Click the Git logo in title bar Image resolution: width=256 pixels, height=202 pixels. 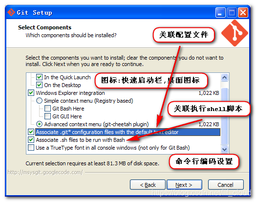coord(11,12)
